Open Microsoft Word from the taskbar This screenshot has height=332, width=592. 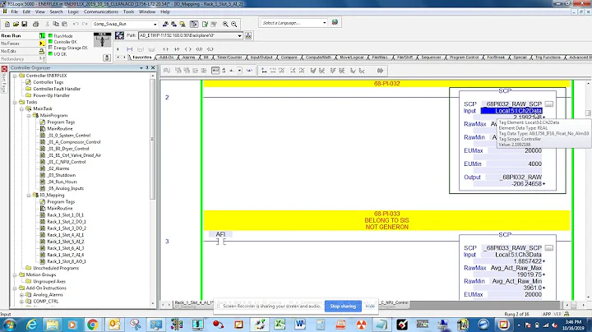tap(300, 325)
